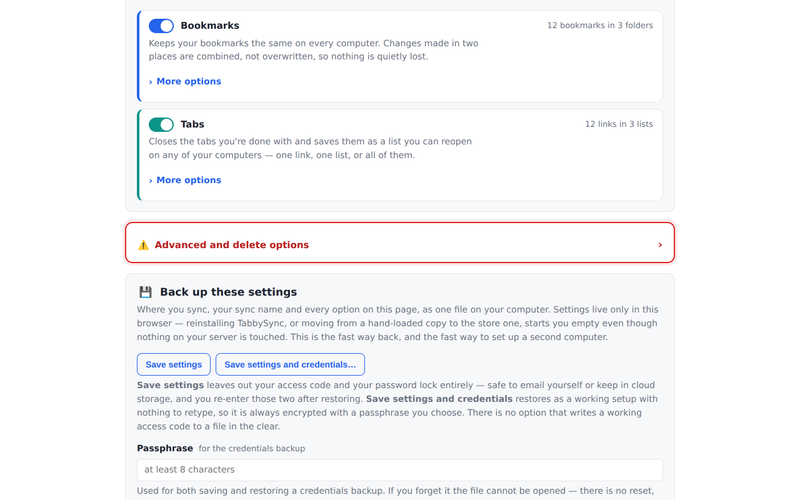Click the Bookmarks card title
Image resolution: width=800 pixels, height=500 pixels.
pyautogui.click(x=210, y=26)
